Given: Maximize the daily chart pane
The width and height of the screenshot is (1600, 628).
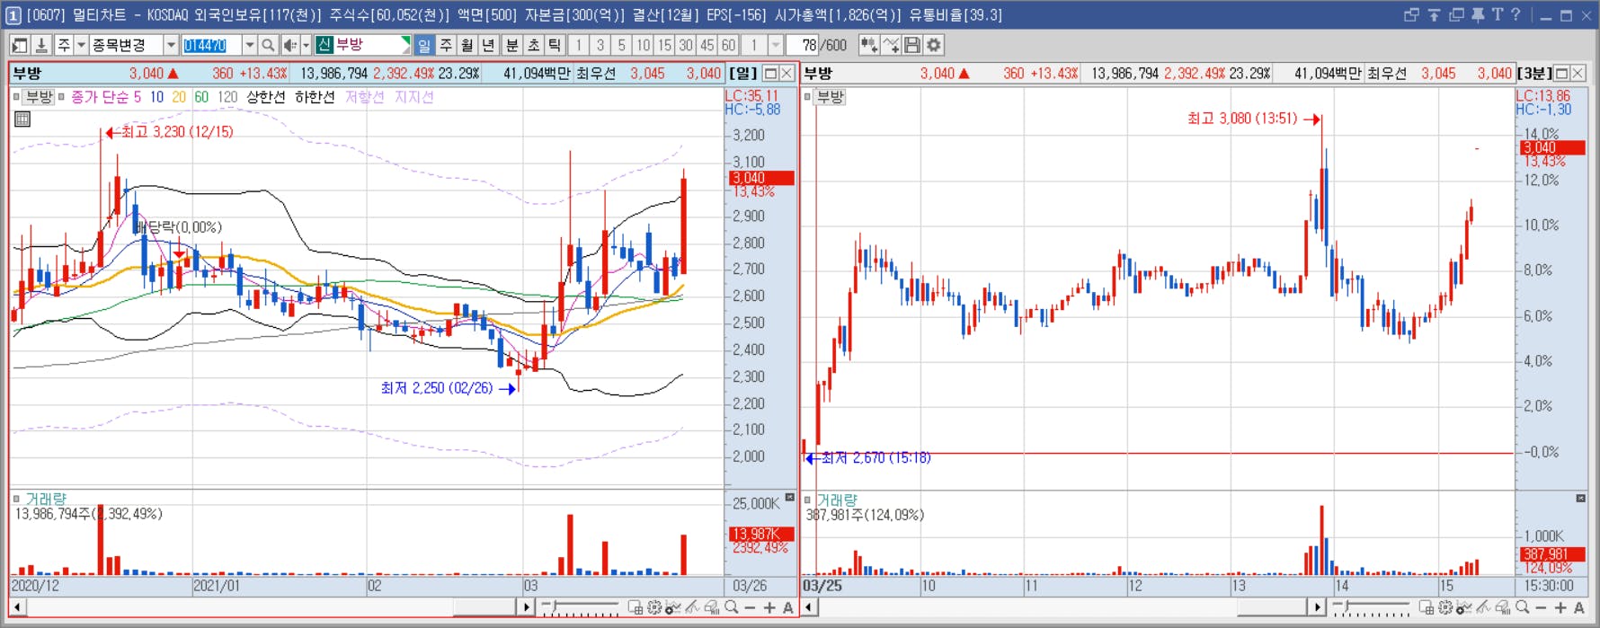Looking at the screenshot, I should (770, 74).
